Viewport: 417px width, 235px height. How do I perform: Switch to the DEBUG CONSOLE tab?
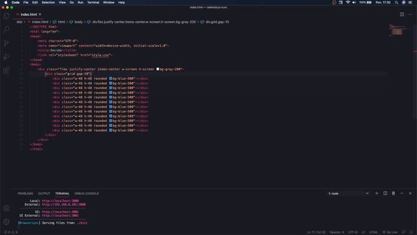87,193
